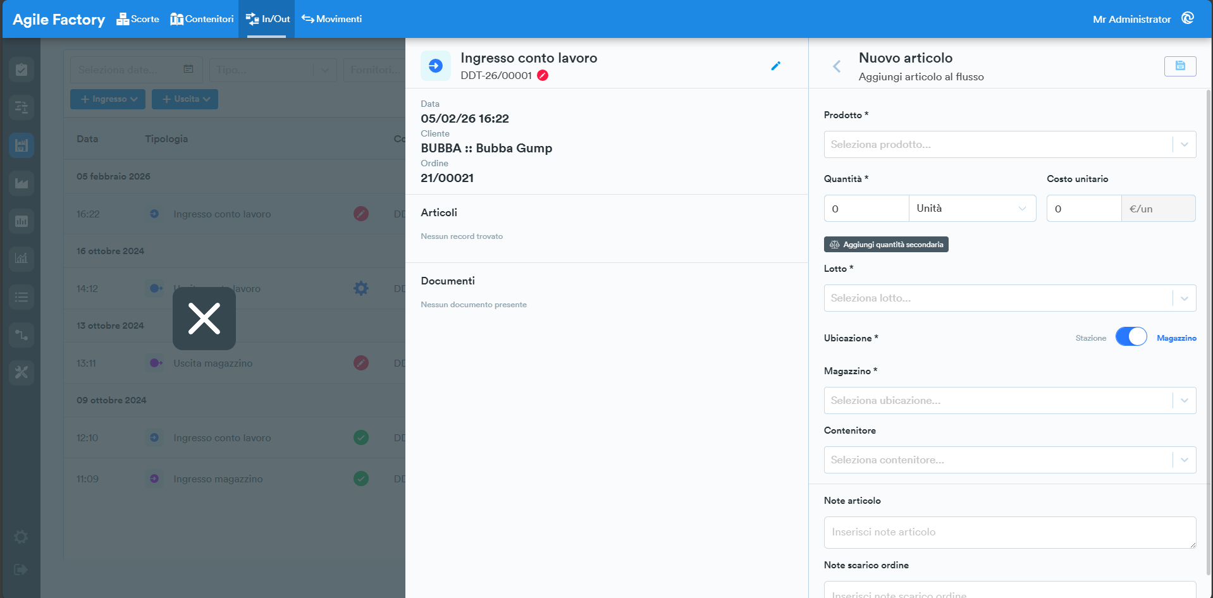
Task: Switch to the Scorte section
Action: click(x=138, y=19)
